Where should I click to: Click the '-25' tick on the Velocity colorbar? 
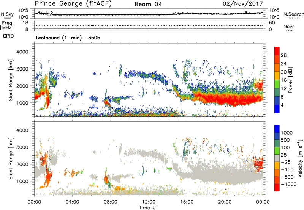click(x=286, y=162)
